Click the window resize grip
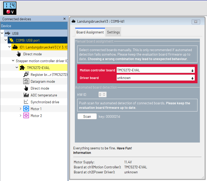 click(203, 178)
